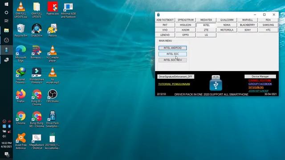Open the Action Center notifications icon
The height and width of the screenshot is (160, 285).
(x=7, y=154)
